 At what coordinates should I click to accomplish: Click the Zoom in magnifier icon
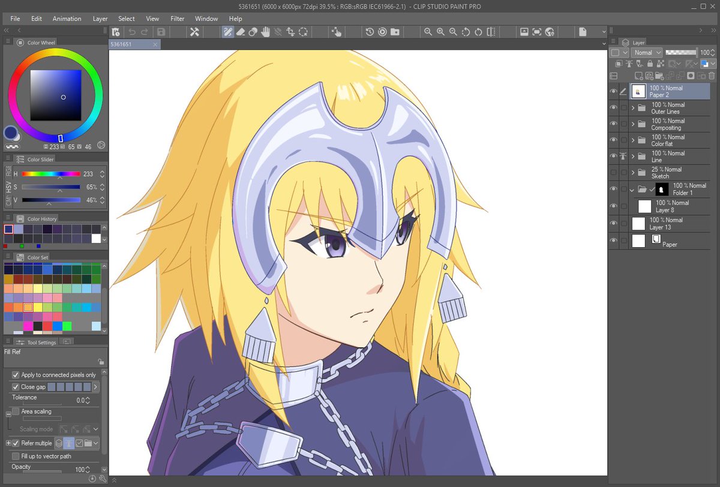(x=440, y=32)
